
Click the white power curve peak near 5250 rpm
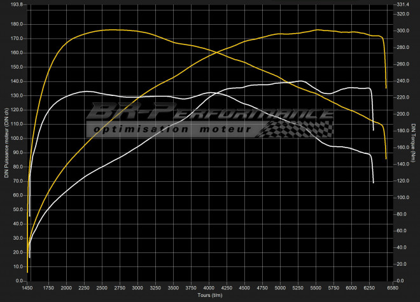299,81
